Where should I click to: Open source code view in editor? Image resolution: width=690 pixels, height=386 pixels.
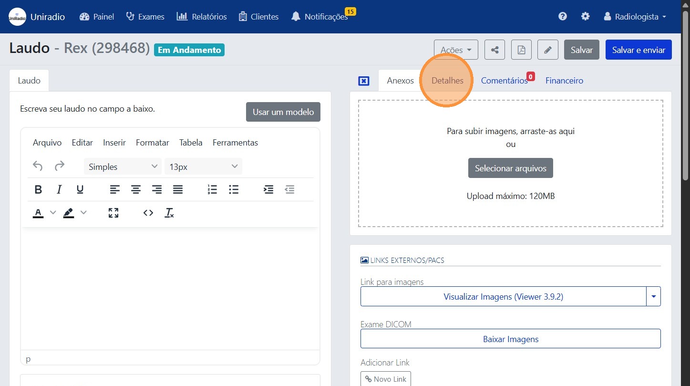click(148, 213)
